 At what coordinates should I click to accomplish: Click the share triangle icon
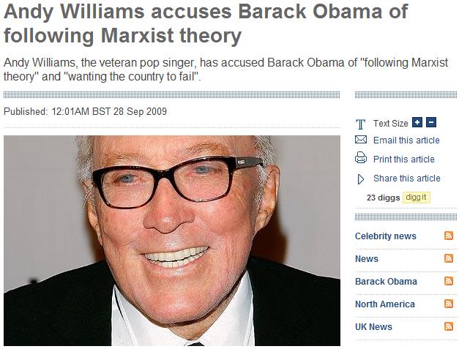click(x=361, y=179)
